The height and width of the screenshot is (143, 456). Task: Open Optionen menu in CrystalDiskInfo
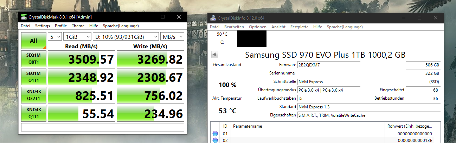(258, 27)
